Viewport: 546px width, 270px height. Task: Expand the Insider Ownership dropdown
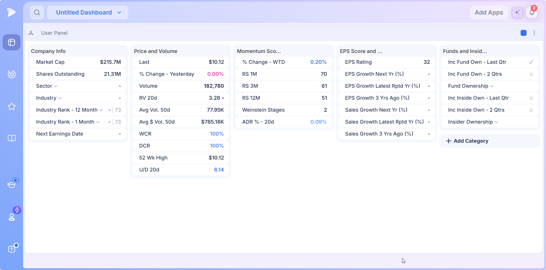(x=496, y=122)
